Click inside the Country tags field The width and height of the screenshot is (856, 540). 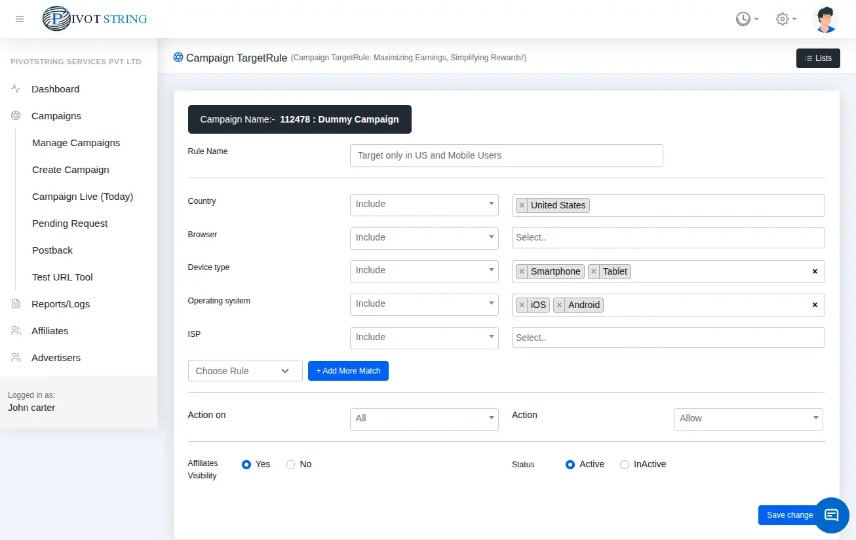[668, 205]
